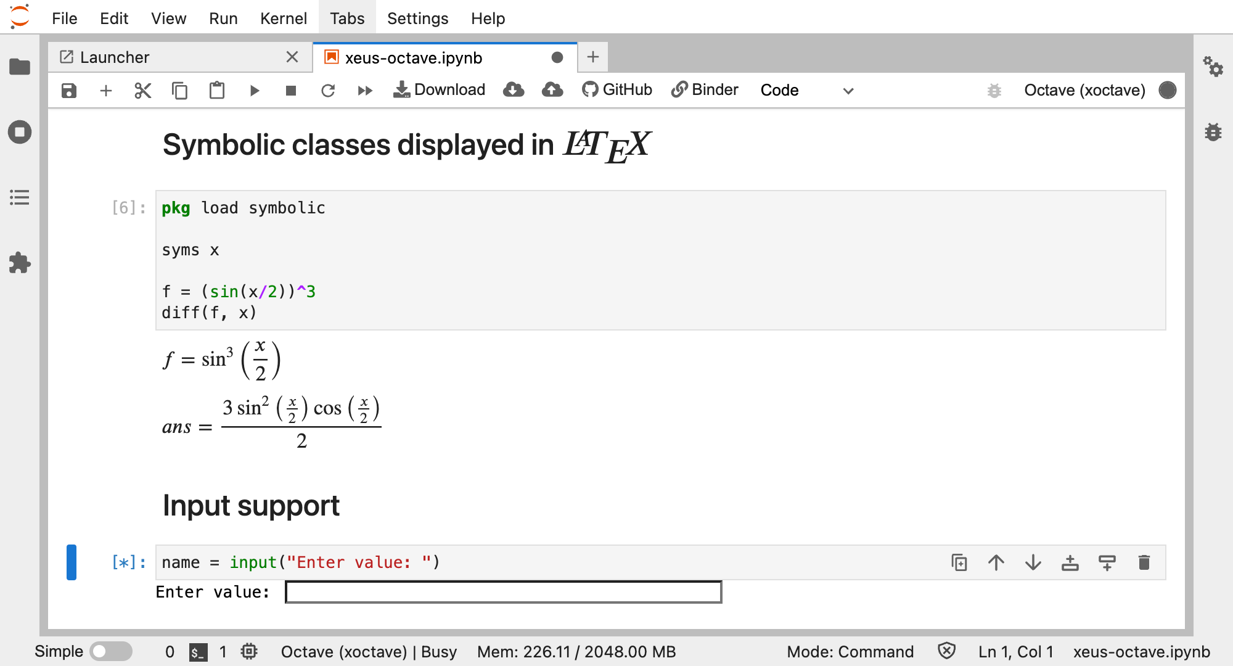Image resolution: width=1233 pixels, height=666 pixels.
Task: Restart the kernel and run all cells
Action: [x=365, y=91]
